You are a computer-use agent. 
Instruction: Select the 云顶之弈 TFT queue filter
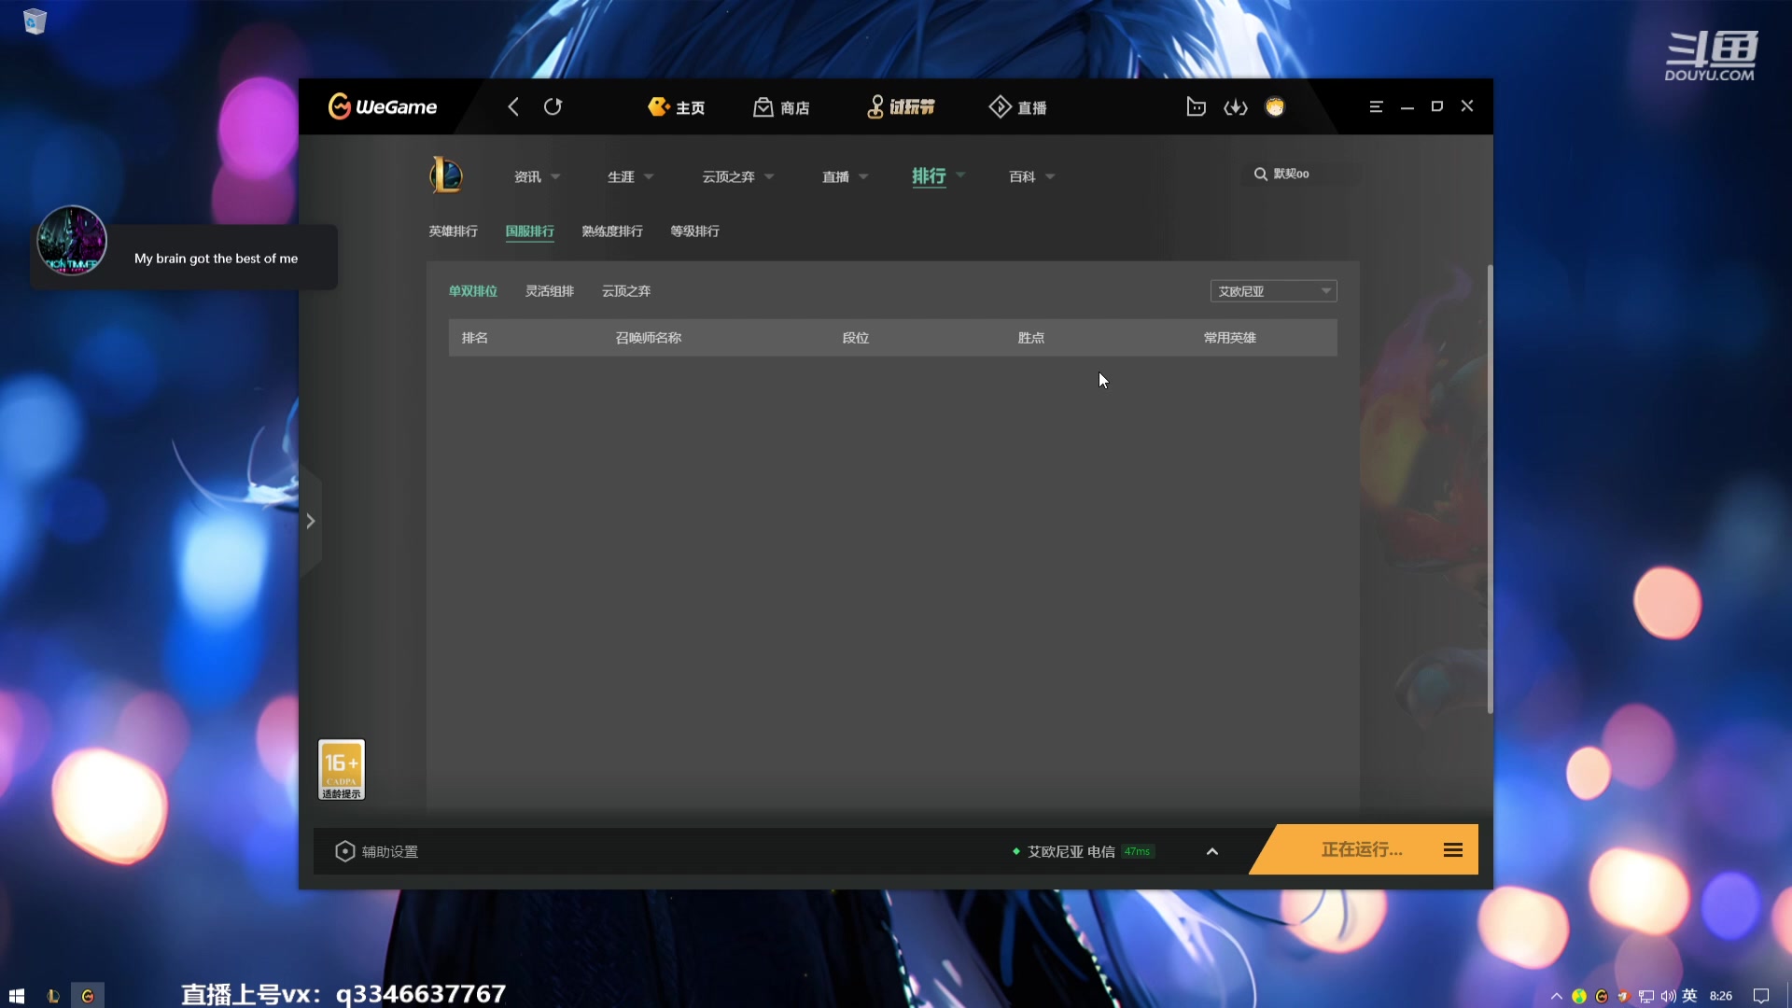(x=625, y=291)
